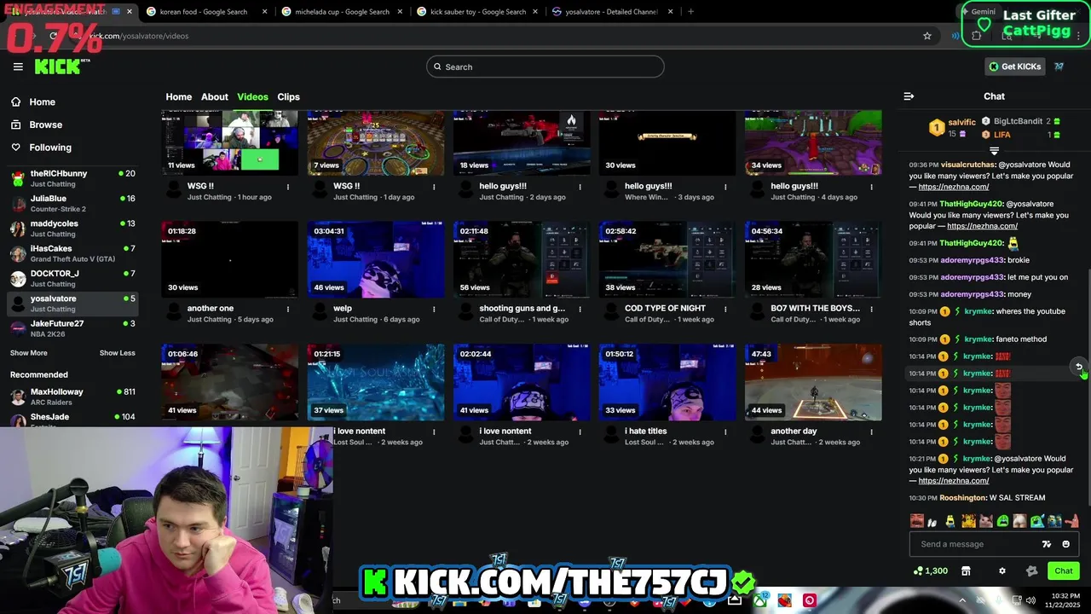1091x614 pixels.
Task: Bookmark the page with the address bar star
Action: [927, 36]
